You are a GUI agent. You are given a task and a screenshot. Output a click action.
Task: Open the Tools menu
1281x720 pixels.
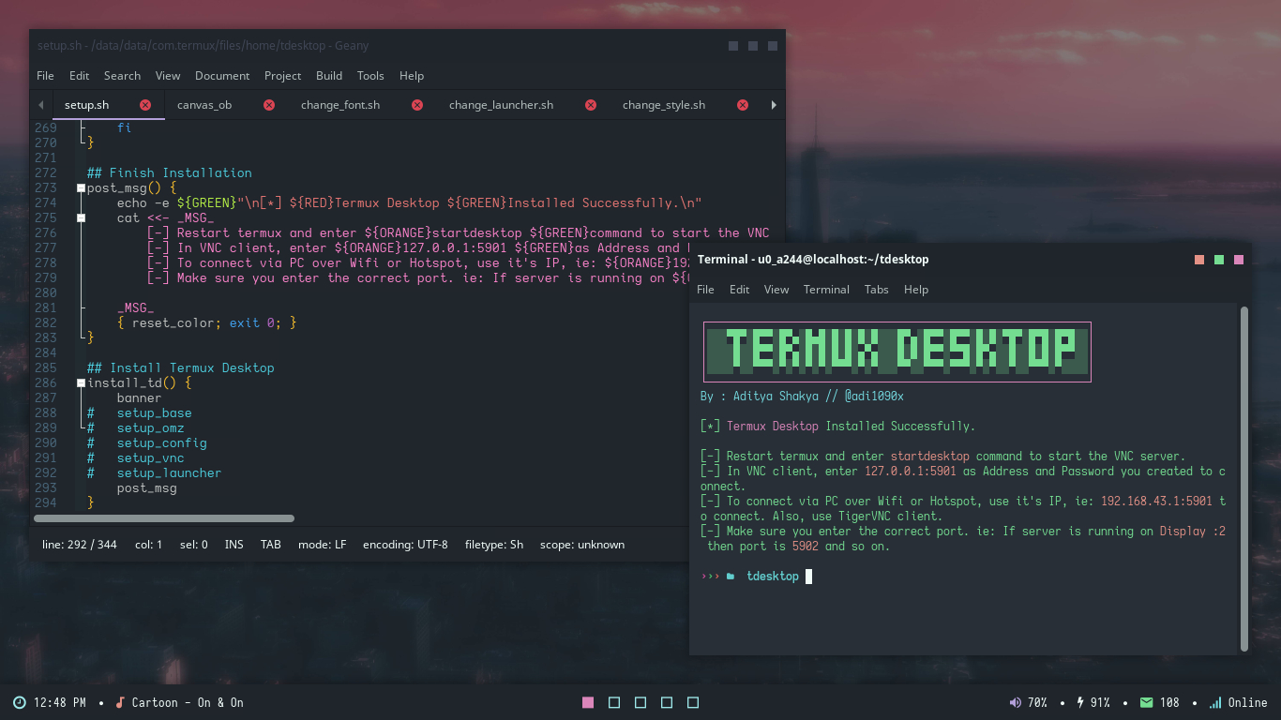(370, 76)
